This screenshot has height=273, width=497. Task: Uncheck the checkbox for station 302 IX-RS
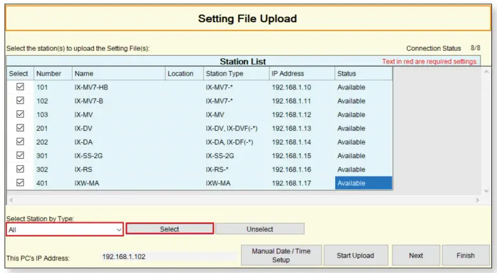point(20,169)
